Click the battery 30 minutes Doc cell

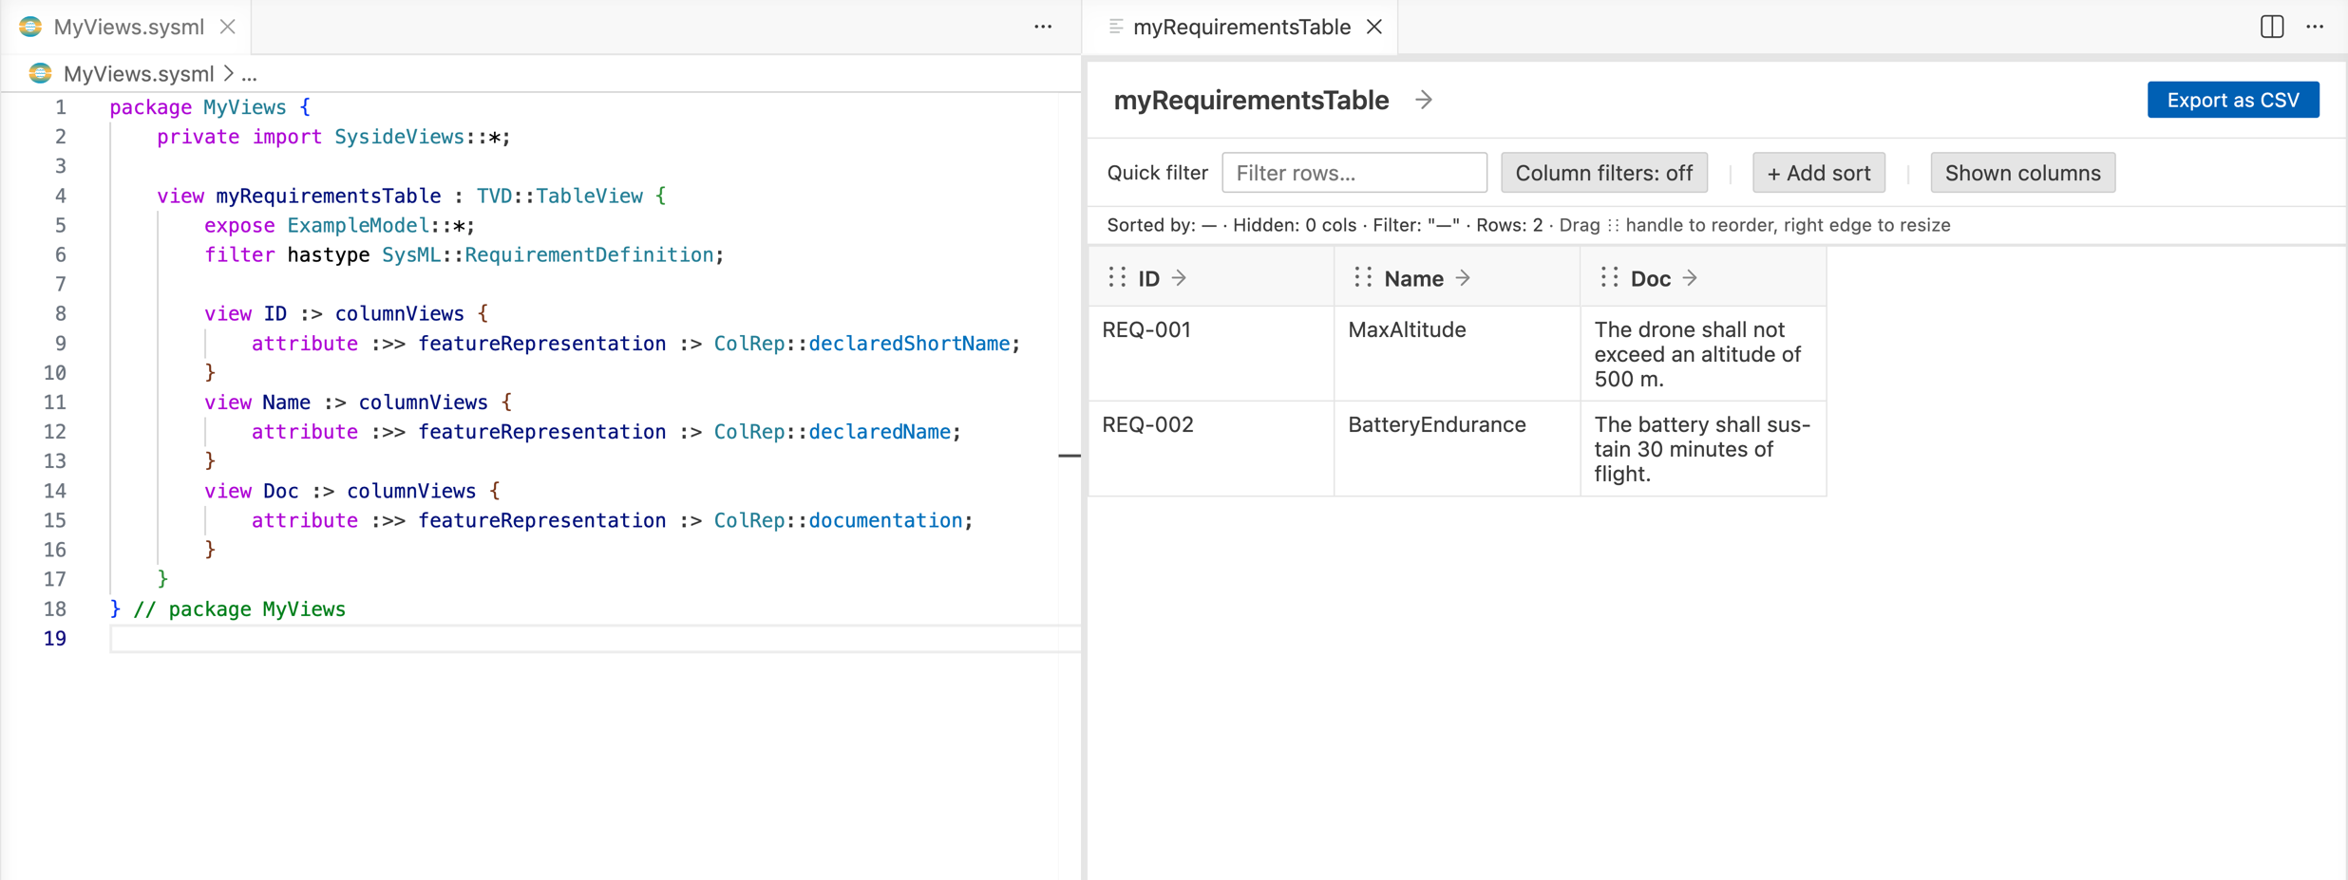[x=1702, y=448]
